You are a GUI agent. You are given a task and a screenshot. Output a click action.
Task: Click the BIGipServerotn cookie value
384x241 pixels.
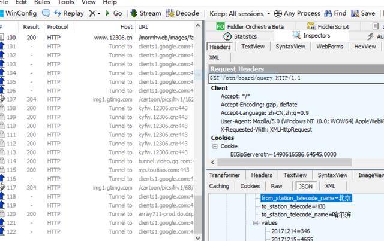pyautogui.click(x=283, y=154)
